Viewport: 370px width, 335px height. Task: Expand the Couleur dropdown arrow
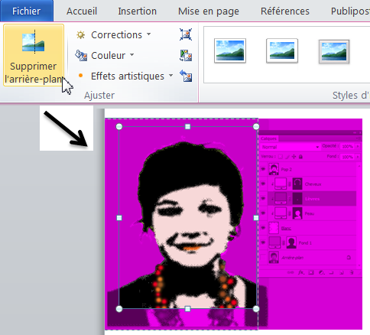pyautogui.click(x=131, y=55)
